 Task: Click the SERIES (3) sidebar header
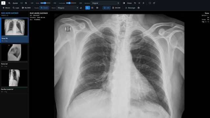[x=5, y=15]
